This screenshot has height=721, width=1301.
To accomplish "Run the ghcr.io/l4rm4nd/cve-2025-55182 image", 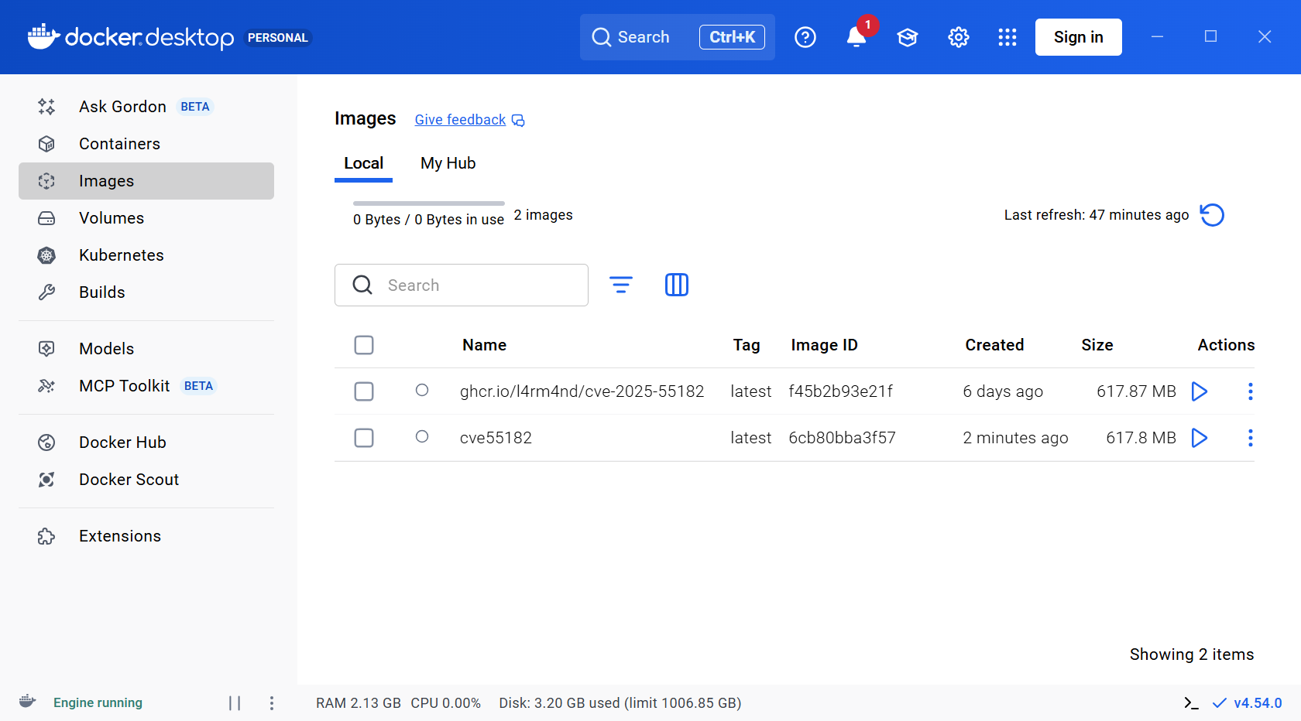I will 1200,391.
